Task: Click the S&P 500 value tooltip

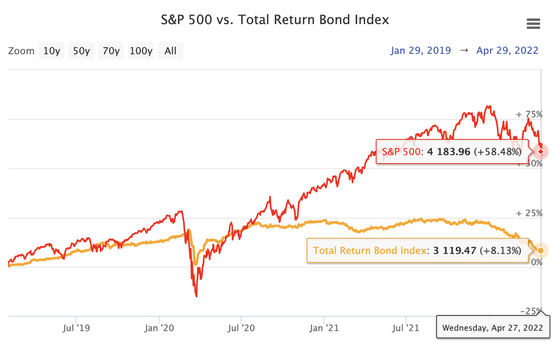Action: tap(451, 152)
